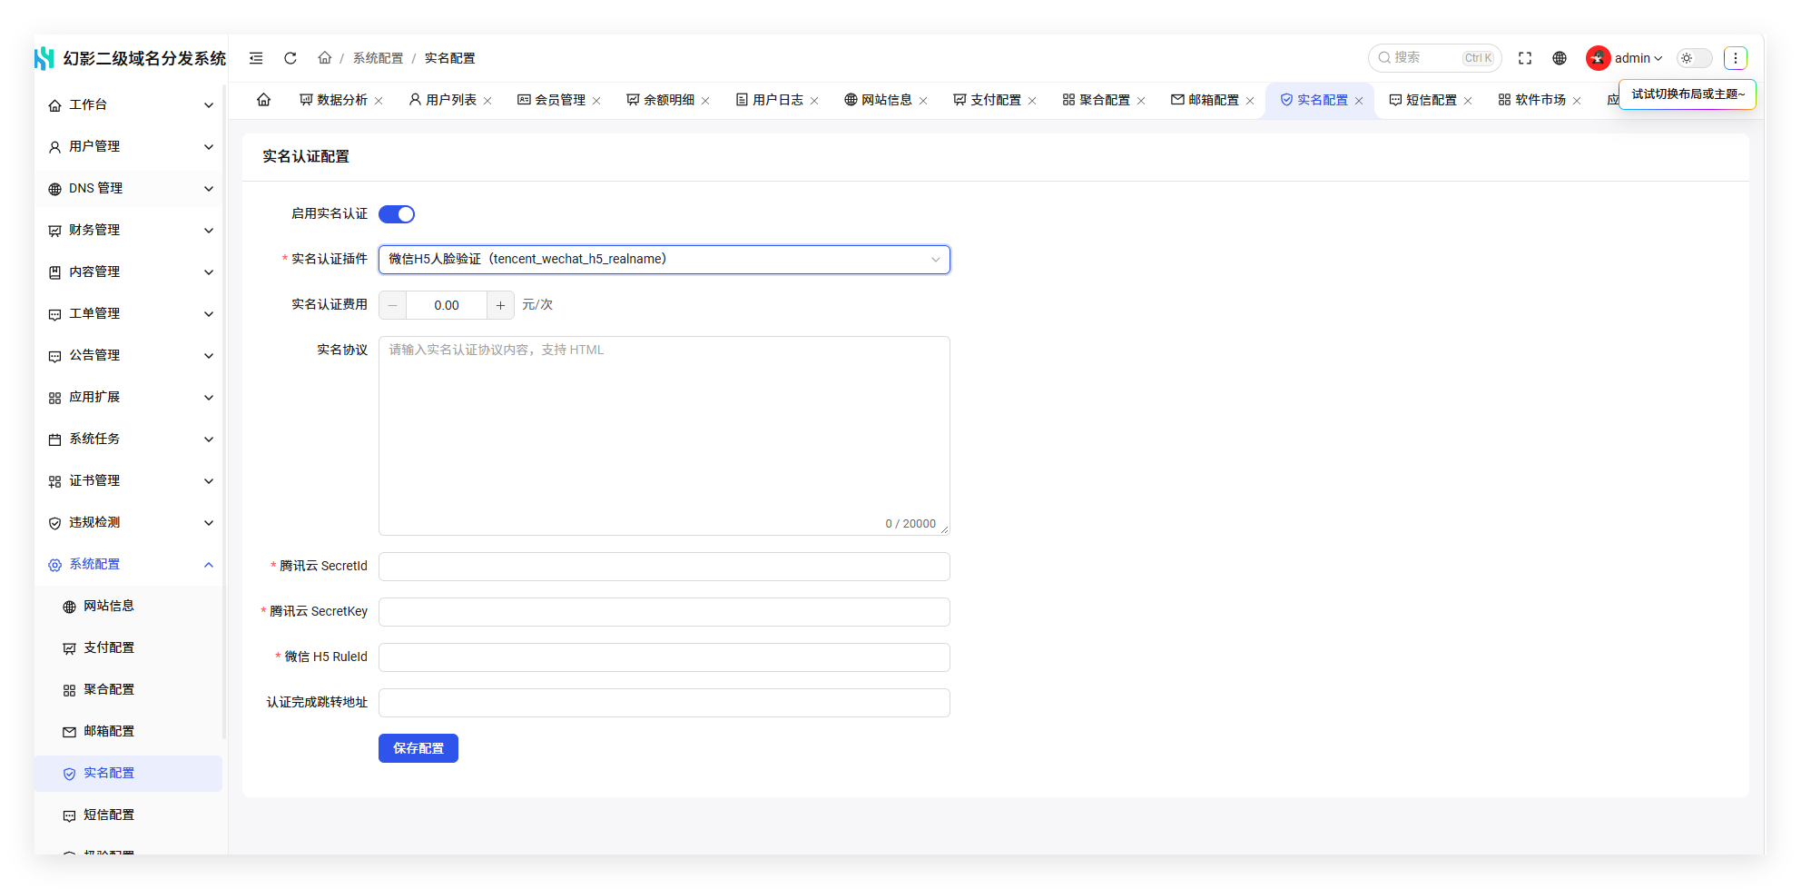This screenshot has height=889, width=1801.
Task: Click the logo icon of 幻影二级域名分发系统
Action: pos(44,58)
